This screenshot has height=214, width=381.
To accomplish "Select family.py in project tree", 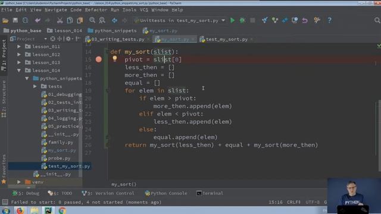I will point(61,142).
